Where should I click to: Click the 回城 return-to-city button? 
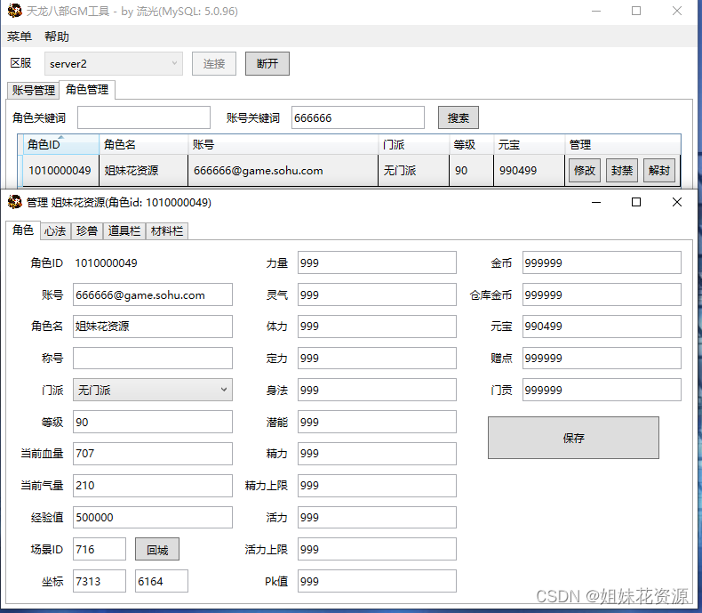[x=156, y=550]
